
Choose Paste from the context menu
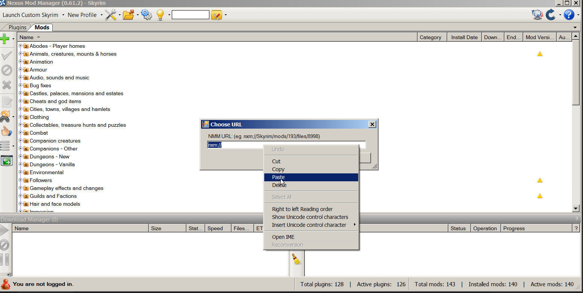311,177
